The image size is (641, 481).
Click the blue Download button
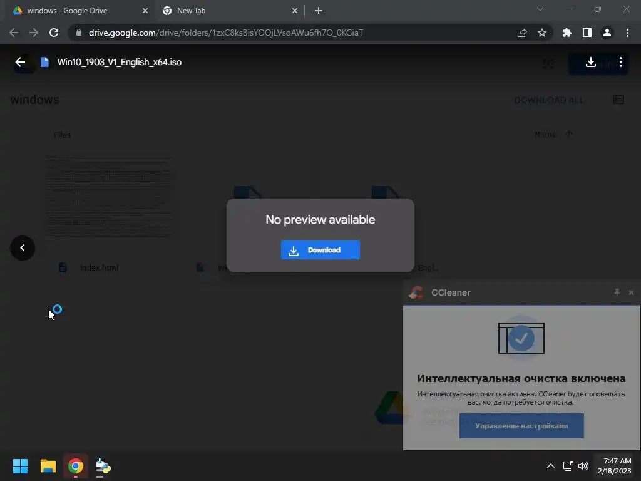pos(320,250)
